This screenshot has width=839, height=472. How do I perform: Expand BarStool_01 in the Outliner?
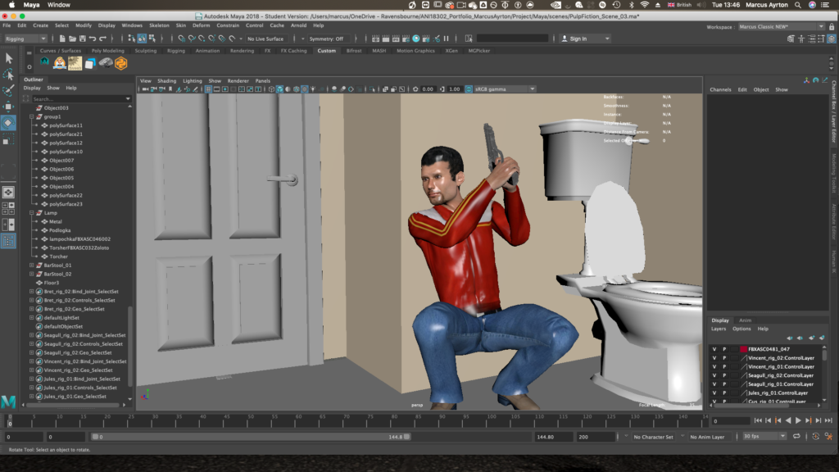tap(32, 265)
